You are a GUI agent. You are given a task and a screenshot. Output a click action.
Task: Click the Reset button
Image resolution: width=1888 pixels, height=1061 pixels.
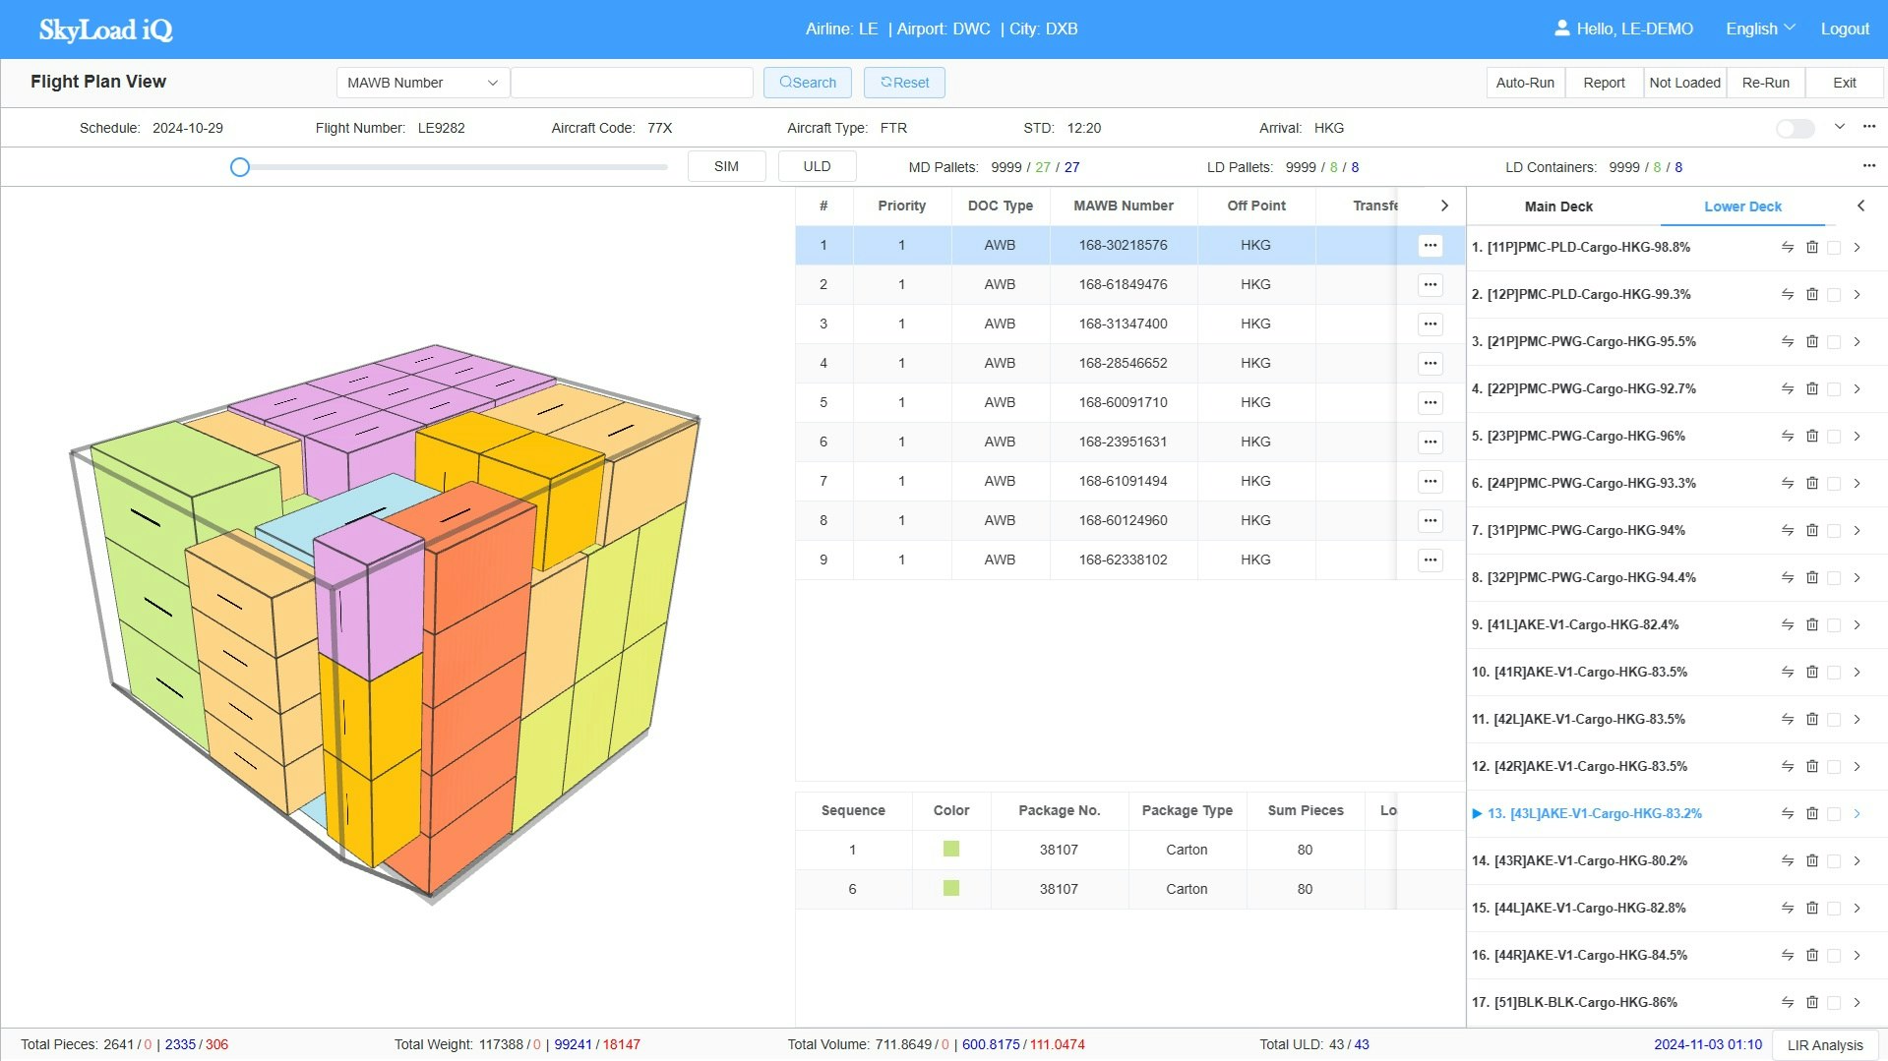(x=904, y=83)
